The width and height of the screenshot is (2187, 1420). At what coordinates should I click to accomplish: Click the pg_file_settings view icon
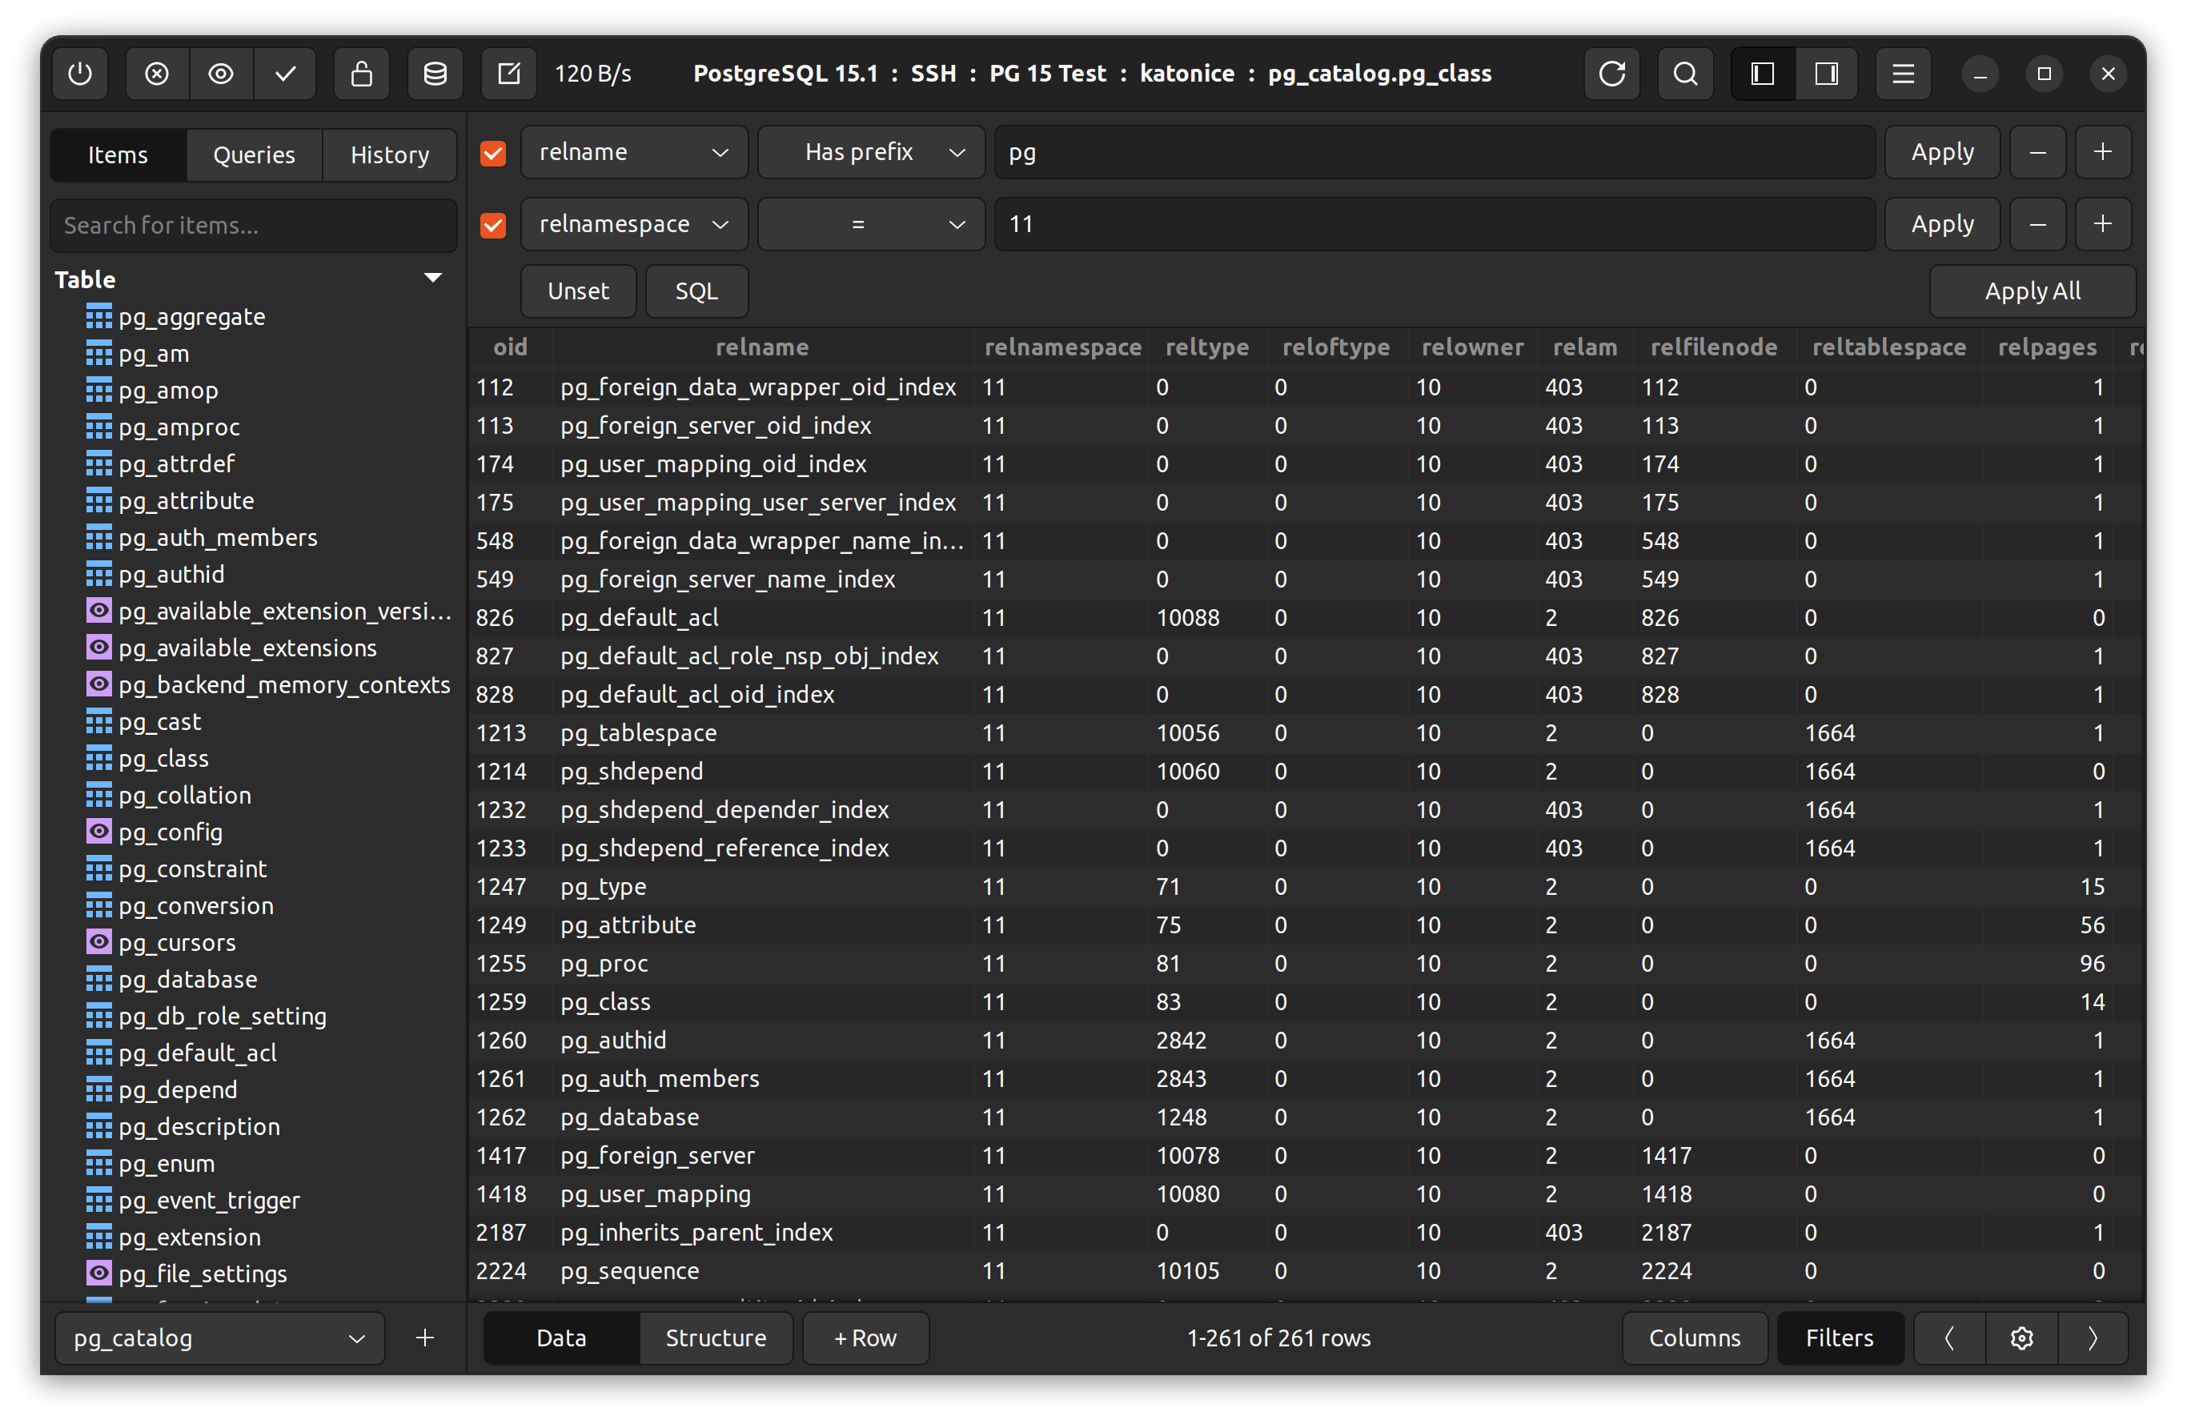(x=98, y=1273)
